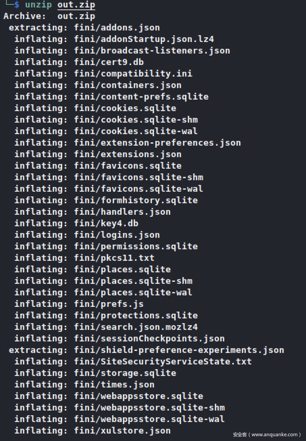Click the fini/xulstore.json file path
This screenshot has height=441, width=306.
click(x=122, y=430)
